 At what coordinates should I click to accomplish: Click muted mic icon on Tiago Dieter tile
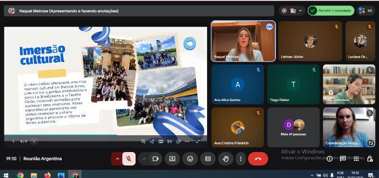click(x=314, y=70)
